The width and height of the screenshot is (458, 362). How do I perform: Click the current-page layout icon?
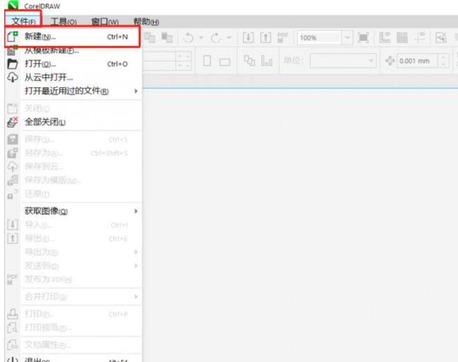click(x=267, y=61)
